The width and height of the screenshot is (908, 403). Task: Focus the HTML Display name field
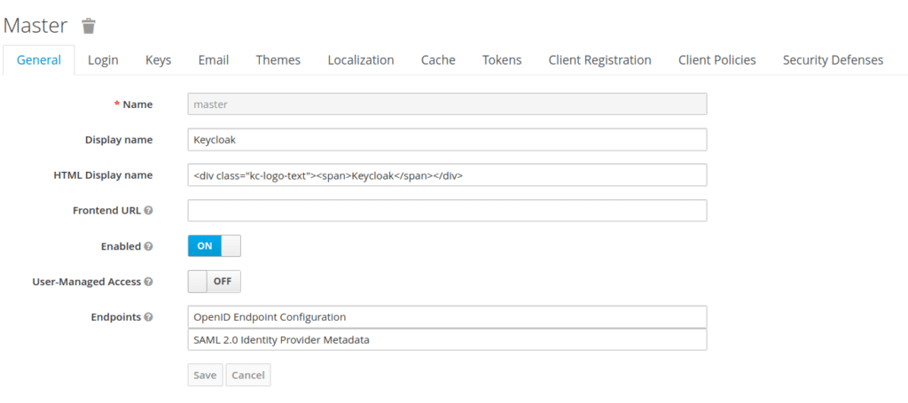447,175
